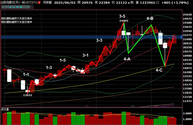Image resolution: width=193 pixels, height=125 pixels.
Task: Click the blue arrow marker at price axis
Action: [x=181, y=37]
